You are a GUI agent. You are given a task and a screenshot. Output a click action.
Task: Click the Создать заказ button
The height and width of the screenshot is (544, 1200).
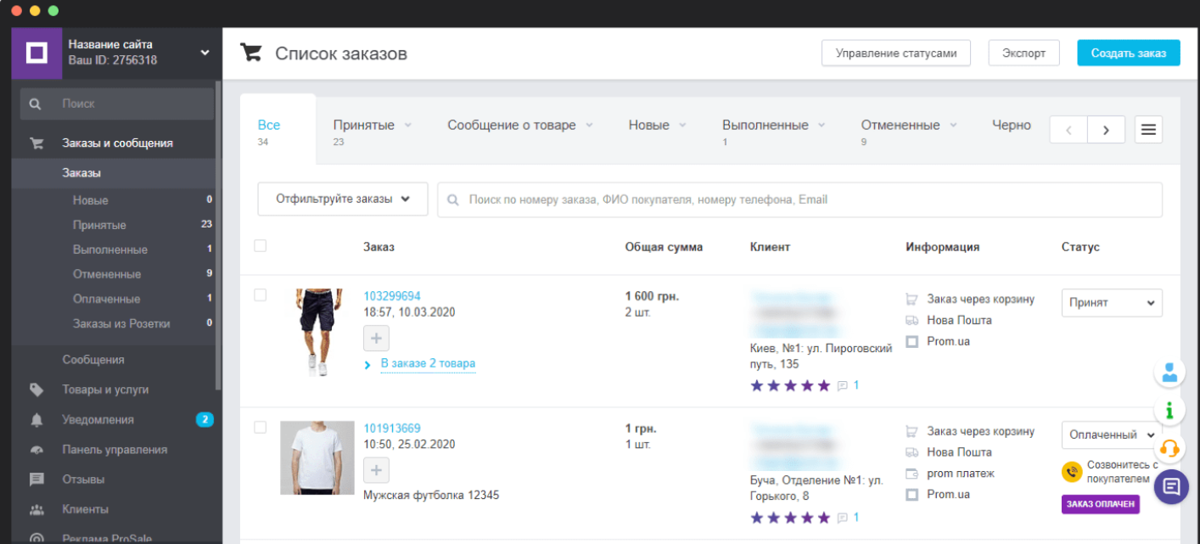point(1128,53)
